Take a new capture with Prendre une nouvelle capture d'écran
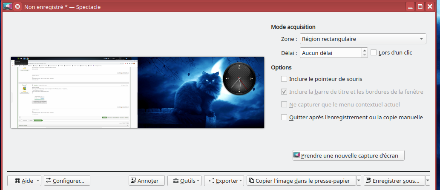This screenshot has width=440, height=190. click(x=348, y=155)
